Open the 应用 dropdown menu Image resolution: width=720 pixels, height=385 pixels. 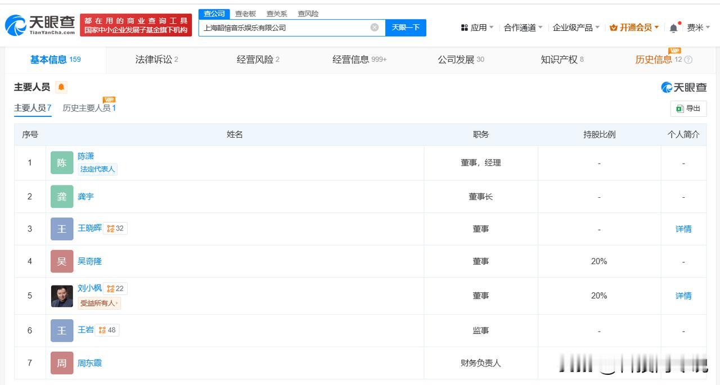477,28
